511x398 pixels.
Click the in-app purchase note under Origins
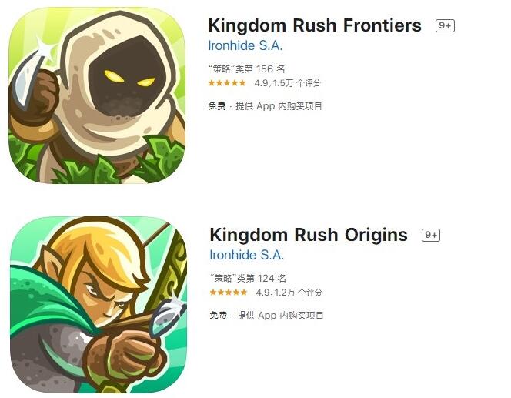tap(280, 316)
